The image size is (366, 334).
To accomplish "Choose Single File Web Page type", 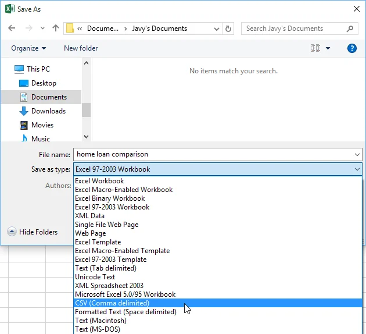I will click(218, 225).
